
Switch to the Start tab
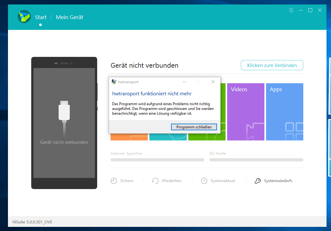[x=41, y=17]
